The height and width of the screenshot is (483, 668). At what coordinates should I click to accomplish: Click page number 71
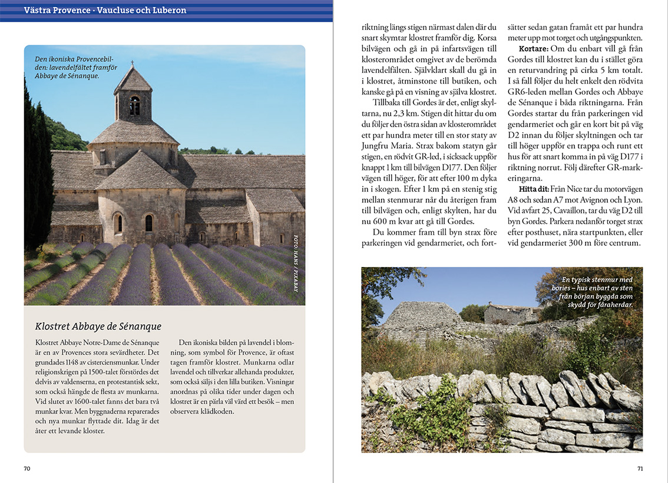click(x=640, y=468)
